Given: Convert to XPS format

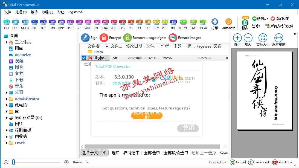Looking at the screenshot, I should pos(114,24).
